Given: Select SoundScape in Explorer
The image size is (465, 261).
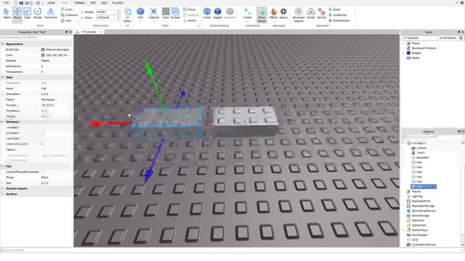Looking at the screenshot, I should 419,235.
